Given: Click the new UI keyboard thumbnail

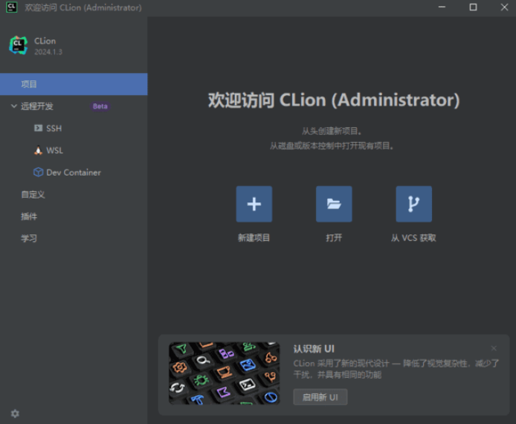Looking at the screenshot, I should click(x=224, y=373).
